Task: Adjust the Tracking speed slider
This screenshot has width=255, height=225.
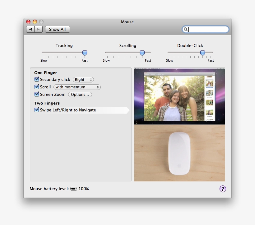Action: click(x=84, y=53)
